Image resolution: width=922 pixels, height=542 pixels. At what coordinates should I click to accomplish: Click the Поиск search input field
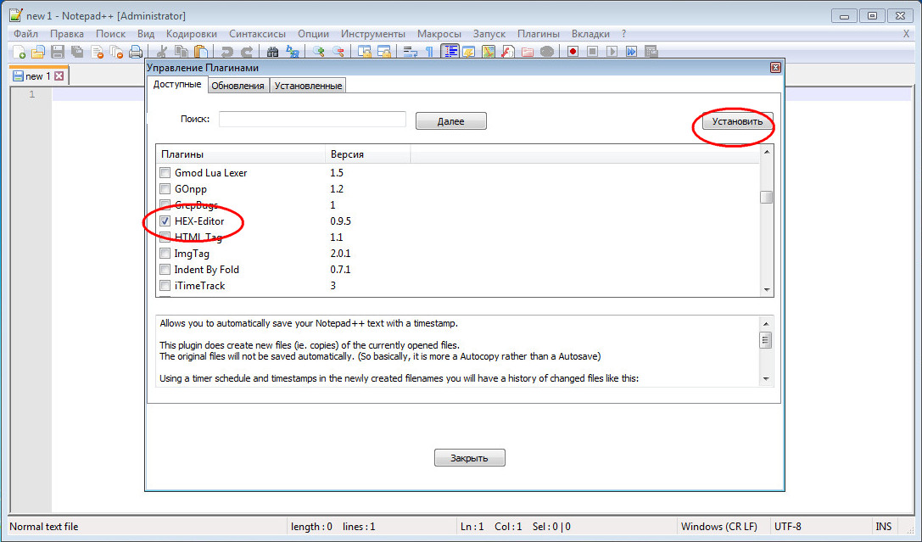(x=312, y=119)
